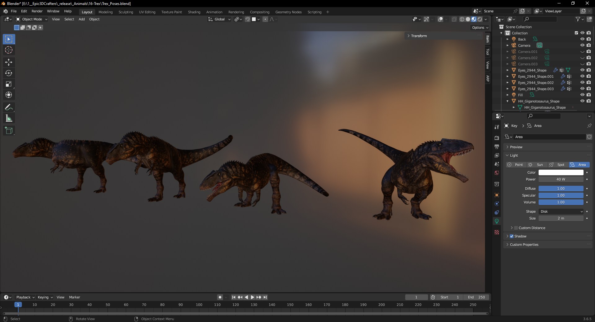Open the Output properties tab
Image resolution: width=595 pixels, height=322 pixels.
[x=497, y=146]
